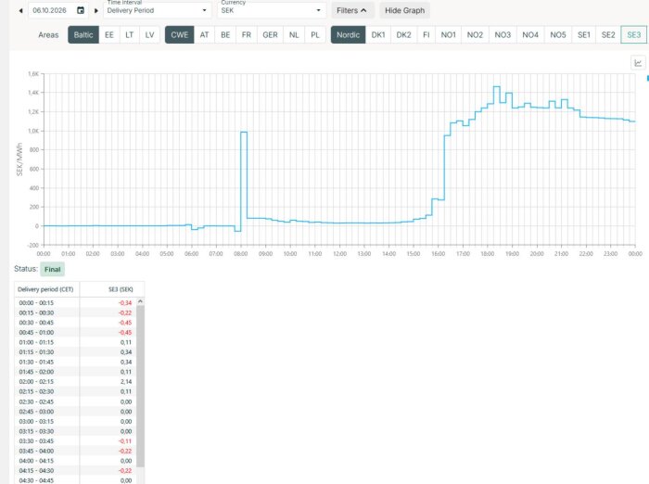
Task: Select the 03:30 - 03:45 row
Action: point(76,441)
